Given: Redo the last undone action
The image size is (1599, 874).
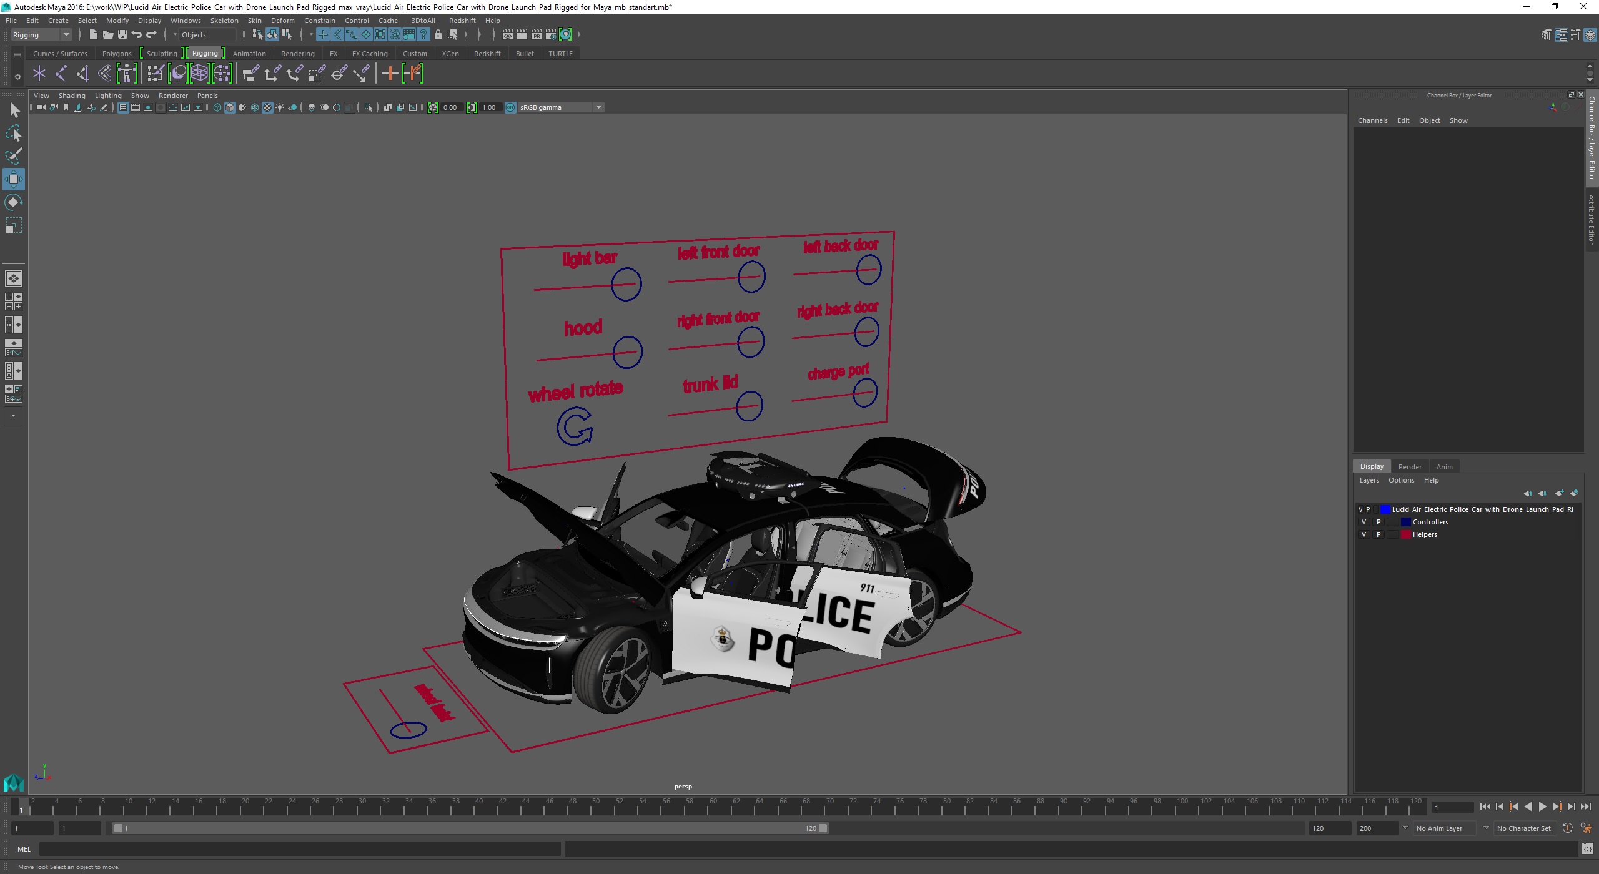Looking at the screenshot, I should [x=152, y=35].
